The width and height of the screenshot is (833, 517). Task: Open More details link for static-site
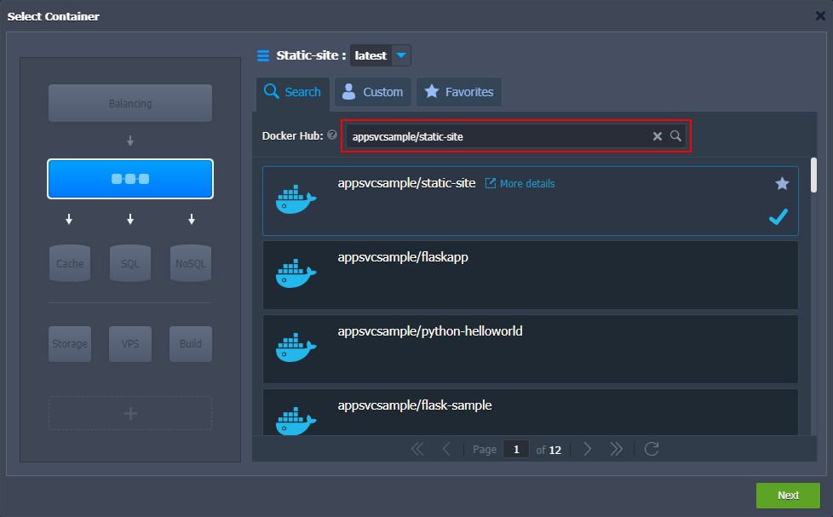pyautogui.click(x=520, y=183)
